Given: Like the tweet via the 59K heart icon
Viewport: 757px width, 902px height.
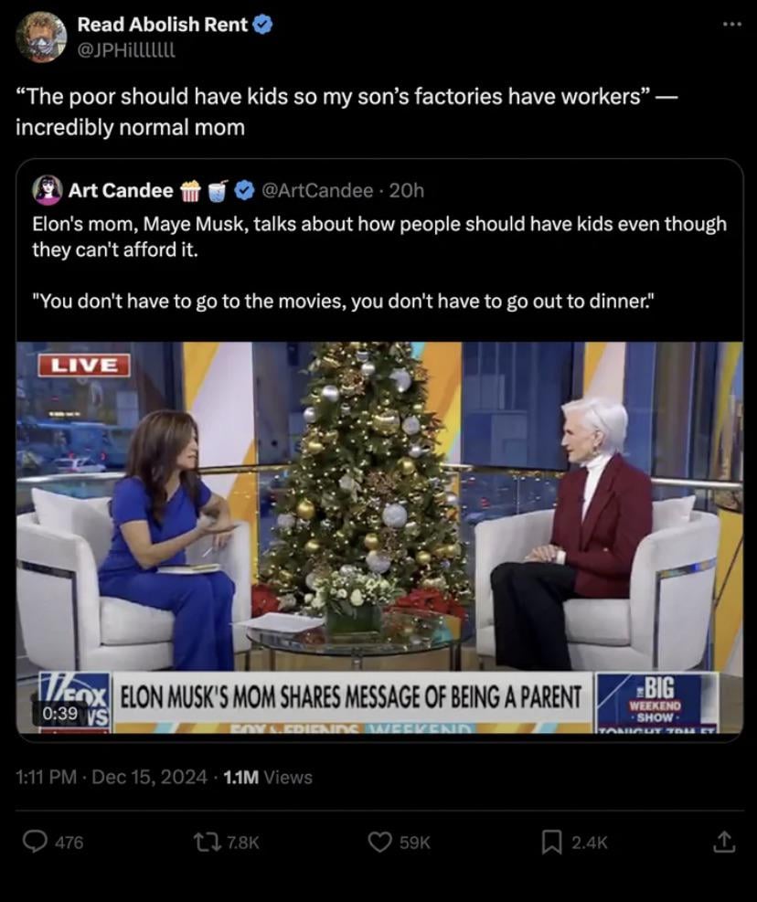Looking at the screenshot, I should tap(379, 843).
